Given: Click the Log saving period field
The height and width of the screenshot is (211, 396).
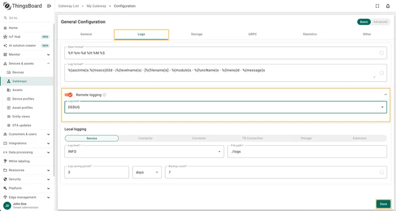Looking at the screenshot, I should tap(97, 172).
